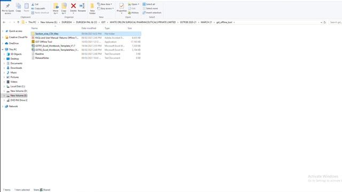The image size is (342, 192).
Task: Expand Local Disk (C:) tree node
Action: pyautogui.click(x=4, y=86)
